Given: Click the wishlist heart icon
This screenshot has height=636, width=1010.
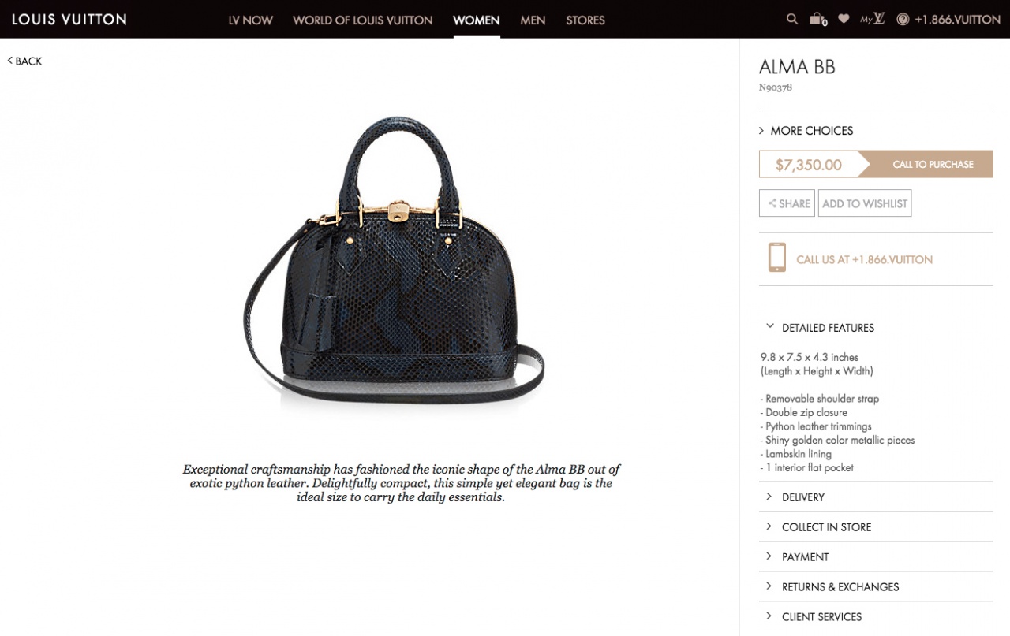Looking at the screenshot, I should 844,19.
